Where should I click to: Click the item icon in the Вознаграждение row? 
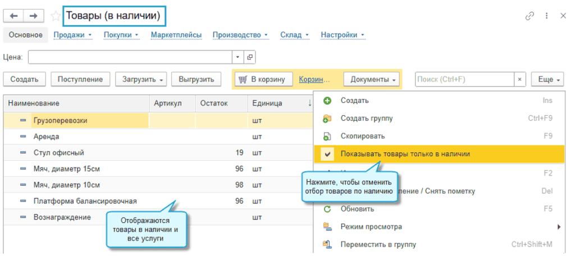coord(22,217)
